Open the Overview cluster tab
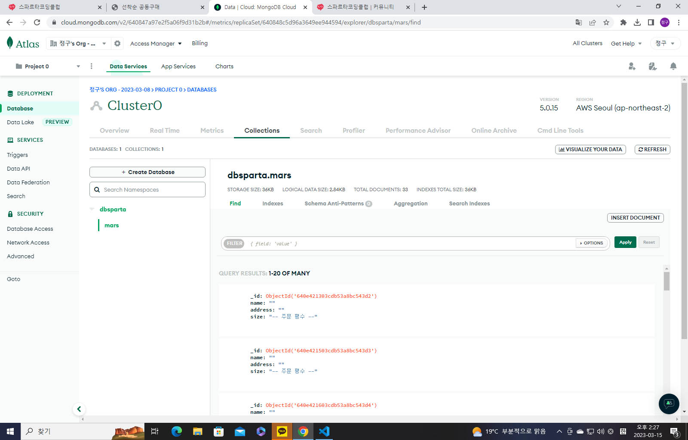Image resolution: width=688 pixels, height=440 pixels. (114, 131)
